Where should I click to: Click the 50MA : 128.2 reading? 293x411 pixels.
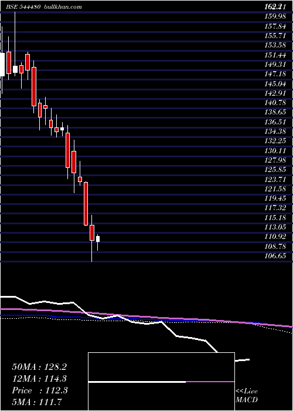(x=39, y=367)
